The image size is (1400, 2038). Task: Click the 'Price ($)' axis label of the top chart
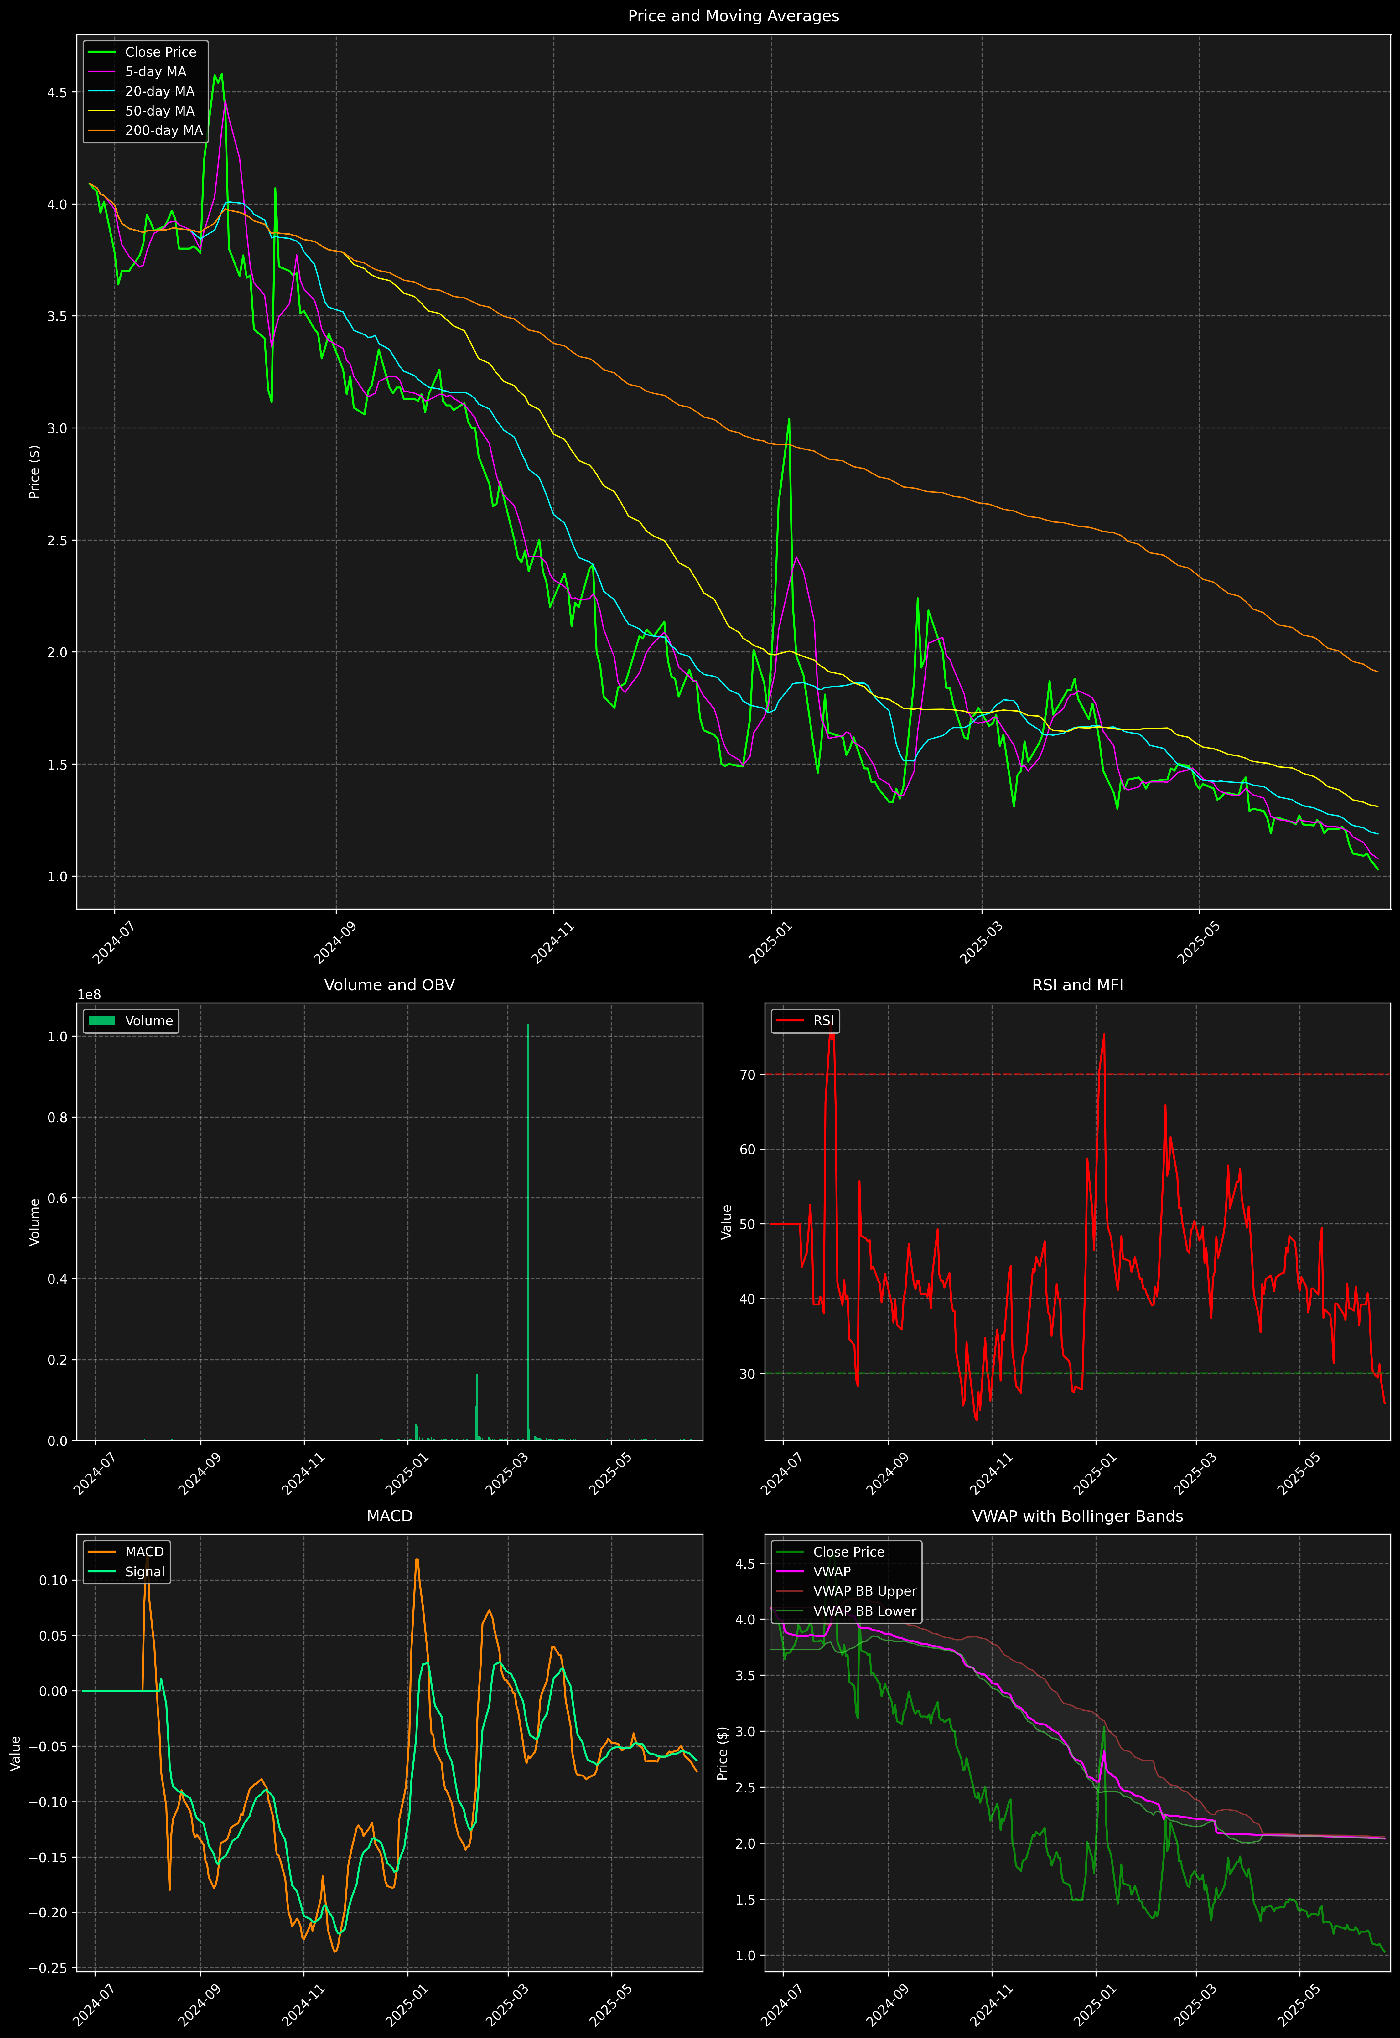(35, 472)
